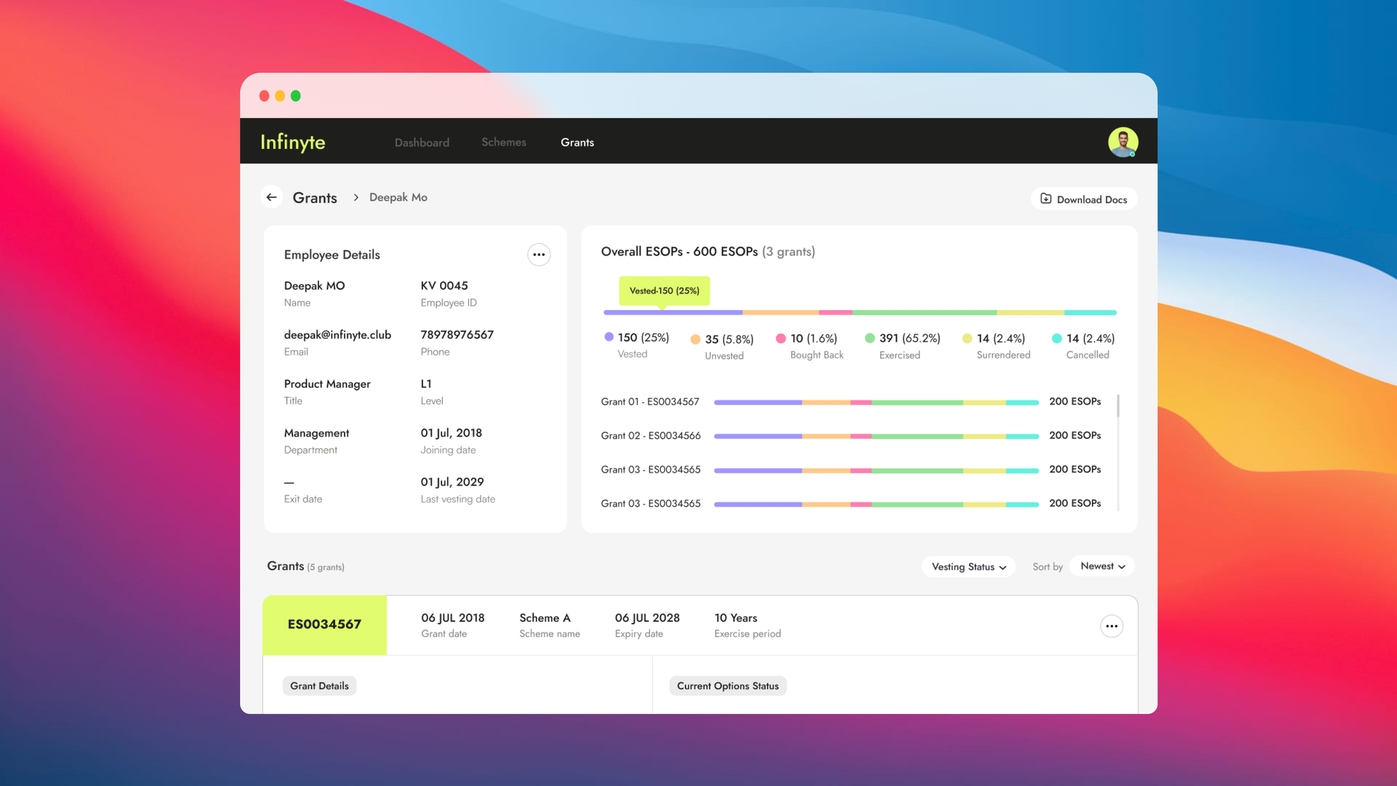Click the breadcrumb chevron before Deepak Mo
Image resolution: width=1397 pixels, height=786 pixels.
point(356,198)
